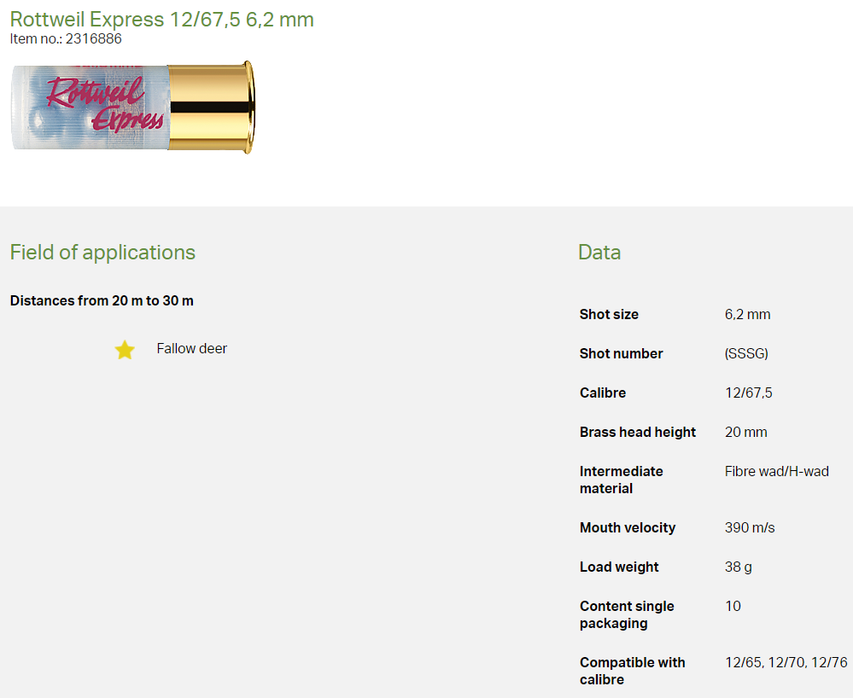
Task: Click the Fallow deer label
Action: [191, 348]
